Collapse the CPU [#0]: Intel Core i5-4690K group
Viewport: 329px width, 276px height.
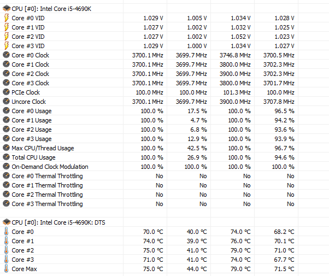click(x=51, y=9)
